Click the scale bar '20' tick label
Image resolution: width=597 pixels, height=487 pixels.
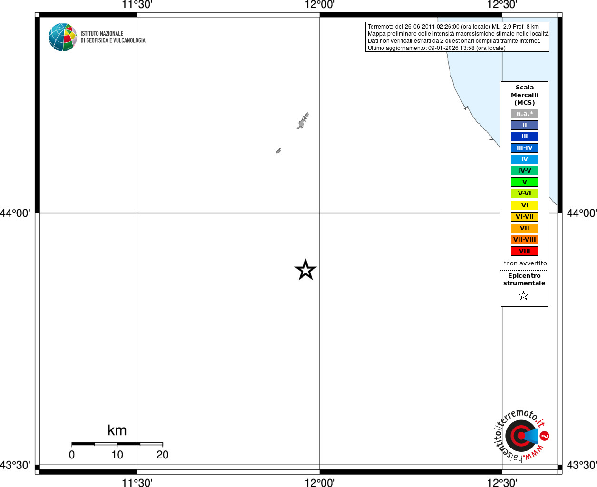click(x=162, y=455)
